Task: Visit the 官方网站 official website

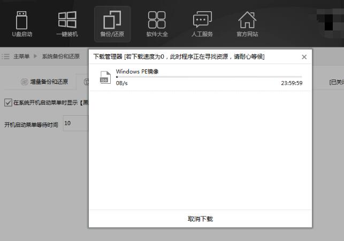Action: pos(247,24)
